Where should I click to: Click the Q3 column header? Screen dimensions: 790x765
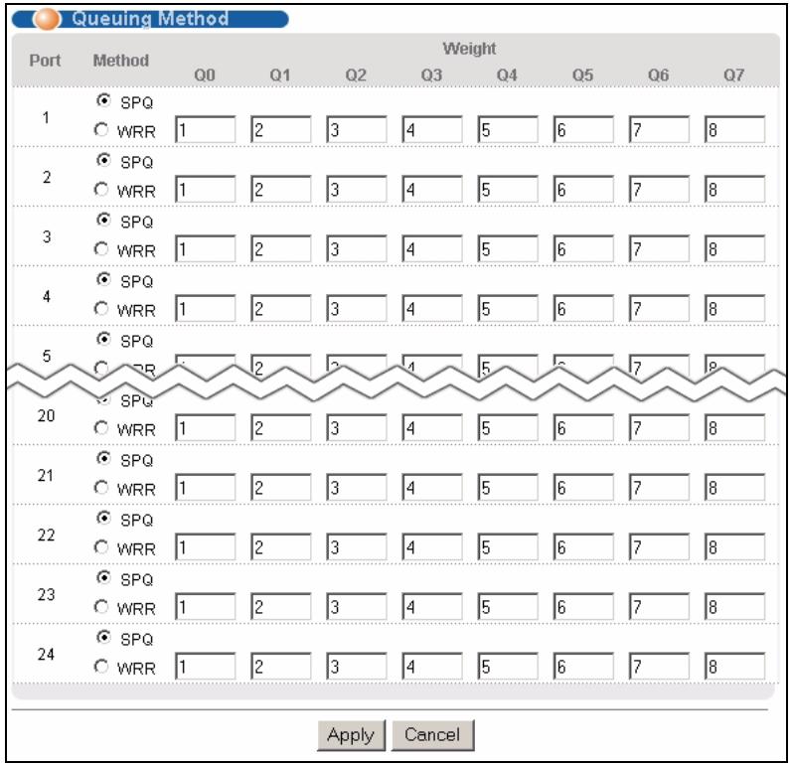pyautogui.click(x=432, y=76)
